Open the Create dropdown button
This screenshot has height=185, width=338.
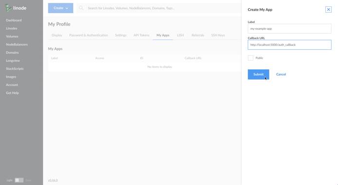coord(60,8)
